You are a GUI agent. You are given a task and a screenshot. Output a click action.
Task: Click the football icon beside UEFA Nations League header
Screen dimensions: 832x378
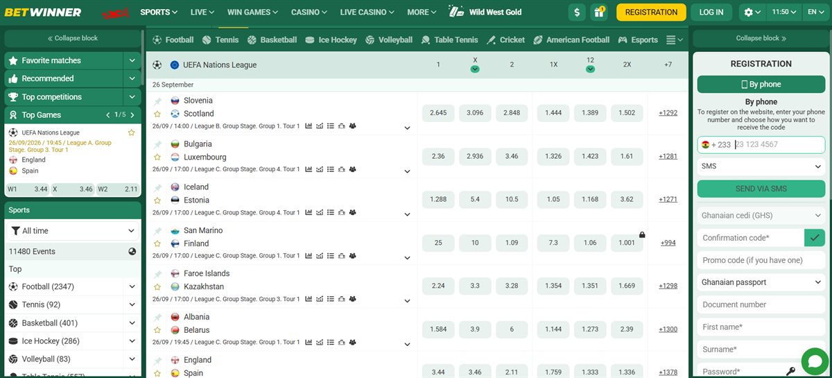[x=157, y=65]
